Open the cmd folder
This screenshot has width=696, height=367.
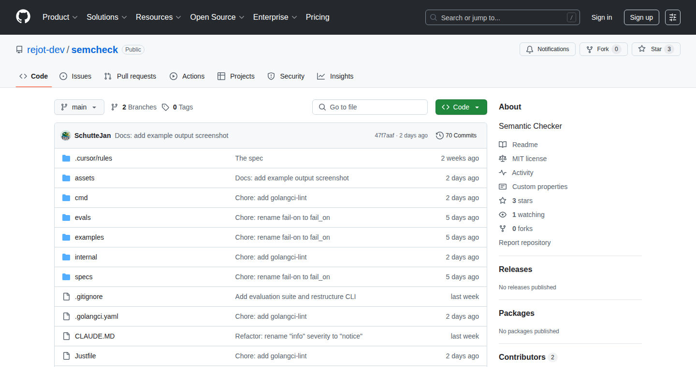tap(81, 198)
